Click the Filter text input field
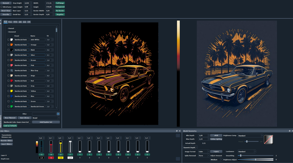 [44, 114]
